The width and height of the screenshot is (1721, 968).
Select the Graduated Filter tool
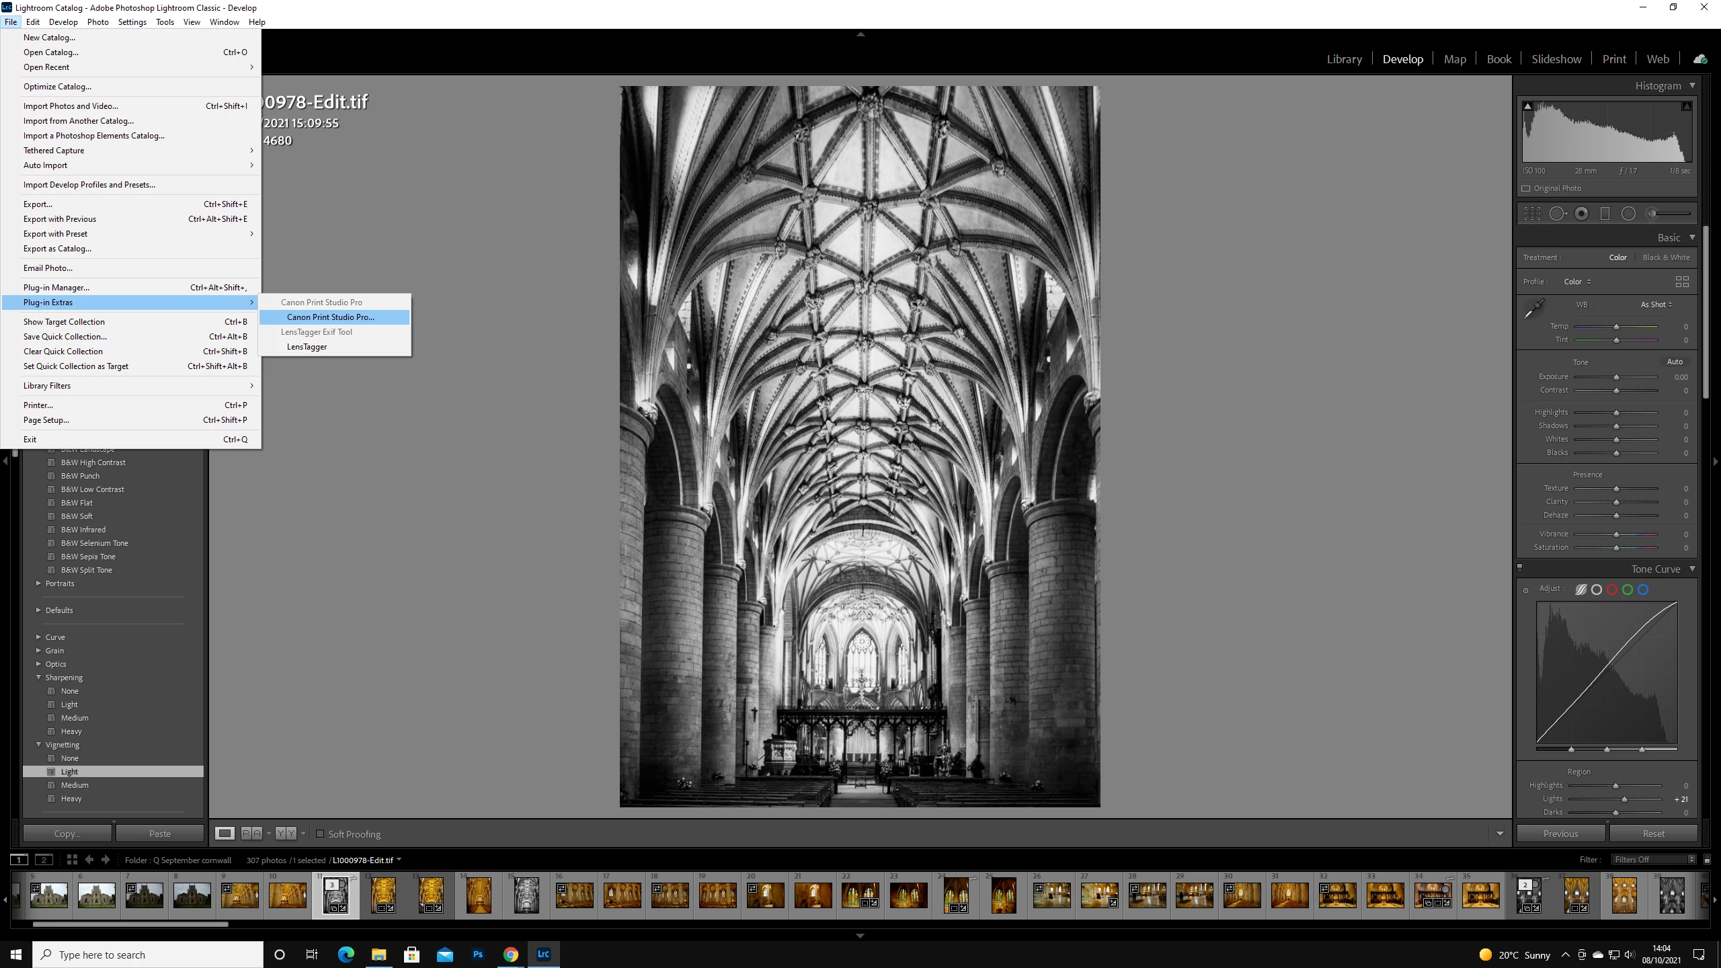(x=1605, y=214)
